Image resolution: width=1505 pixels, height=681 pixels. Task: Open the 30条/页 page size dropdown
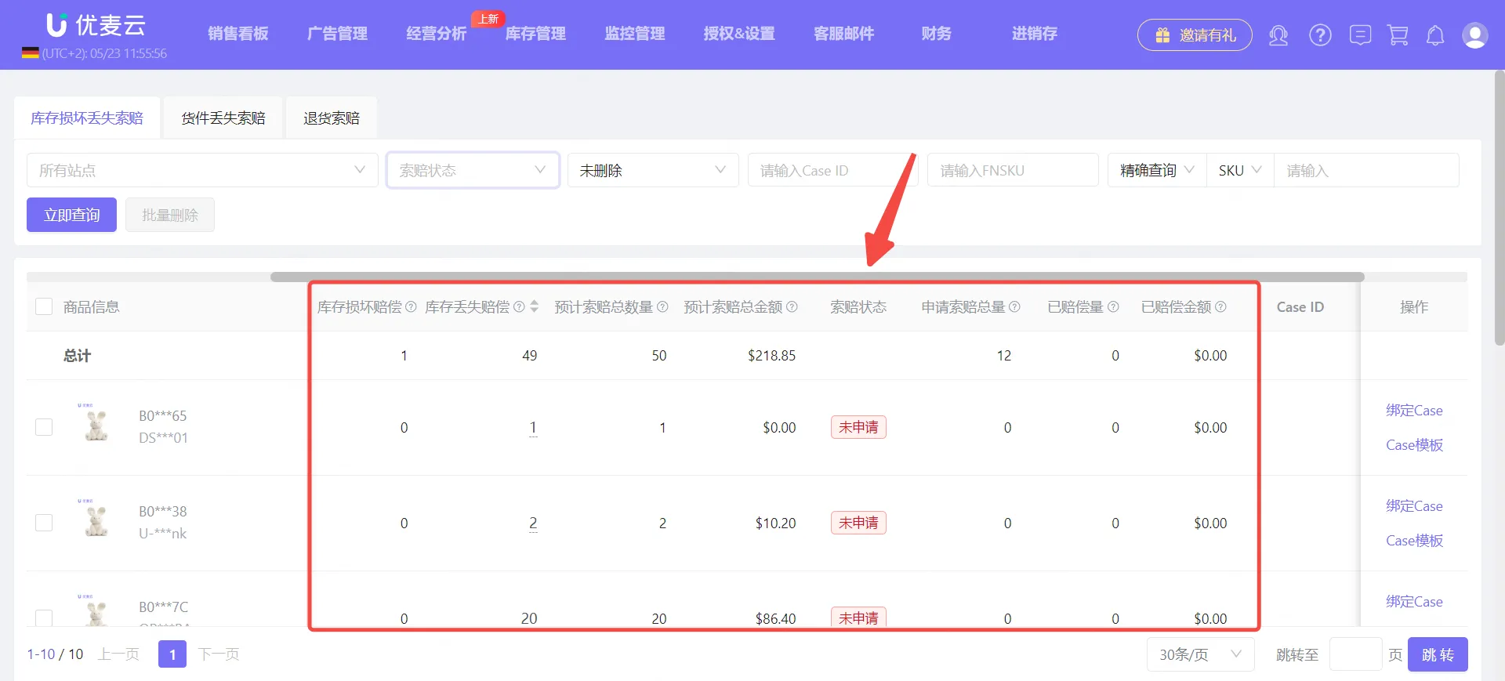1201,654
